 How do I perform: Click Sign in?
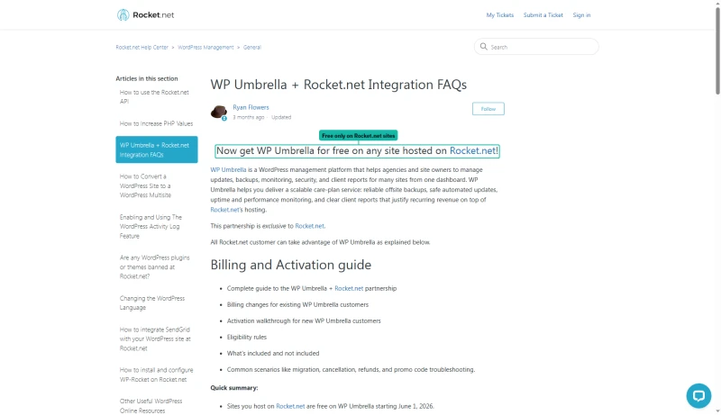click(x=581, y=15)
